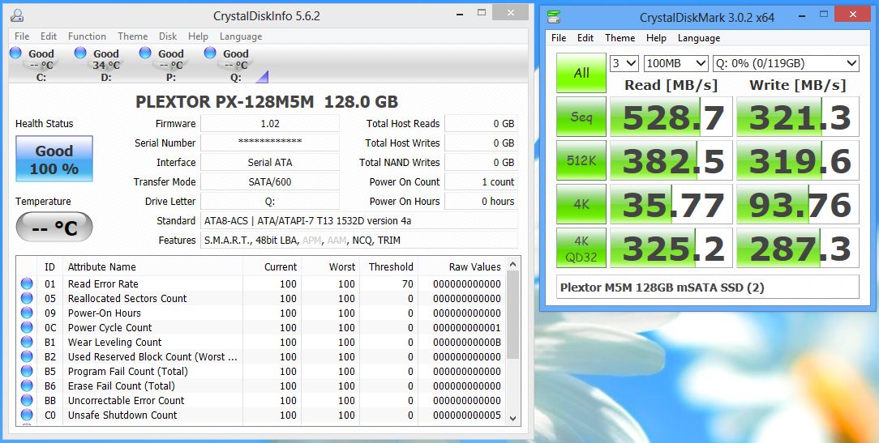879x443 pixels.
Task: Click the SMART attribute list scrollbar thumb
Action: 513,315
